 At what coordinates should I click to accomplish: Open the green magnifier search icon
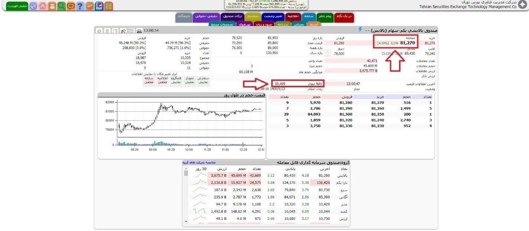pyautogui.click(x=61, y=6)
